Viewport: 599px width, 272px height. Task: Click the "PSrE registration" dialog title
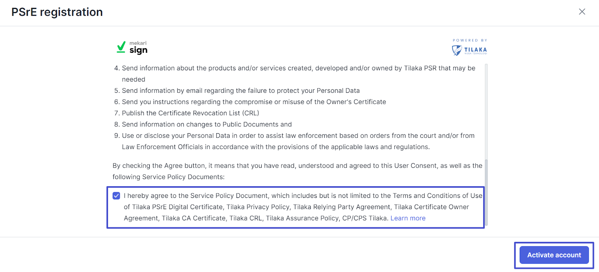pyautogui.click(x=57, y=12)
